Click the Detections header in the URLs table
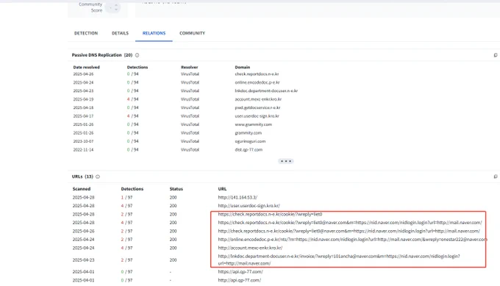 pyautogui.click(x=132, y=189)
